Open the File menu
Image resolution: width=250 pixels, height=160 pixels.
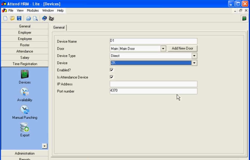[11, 11]
